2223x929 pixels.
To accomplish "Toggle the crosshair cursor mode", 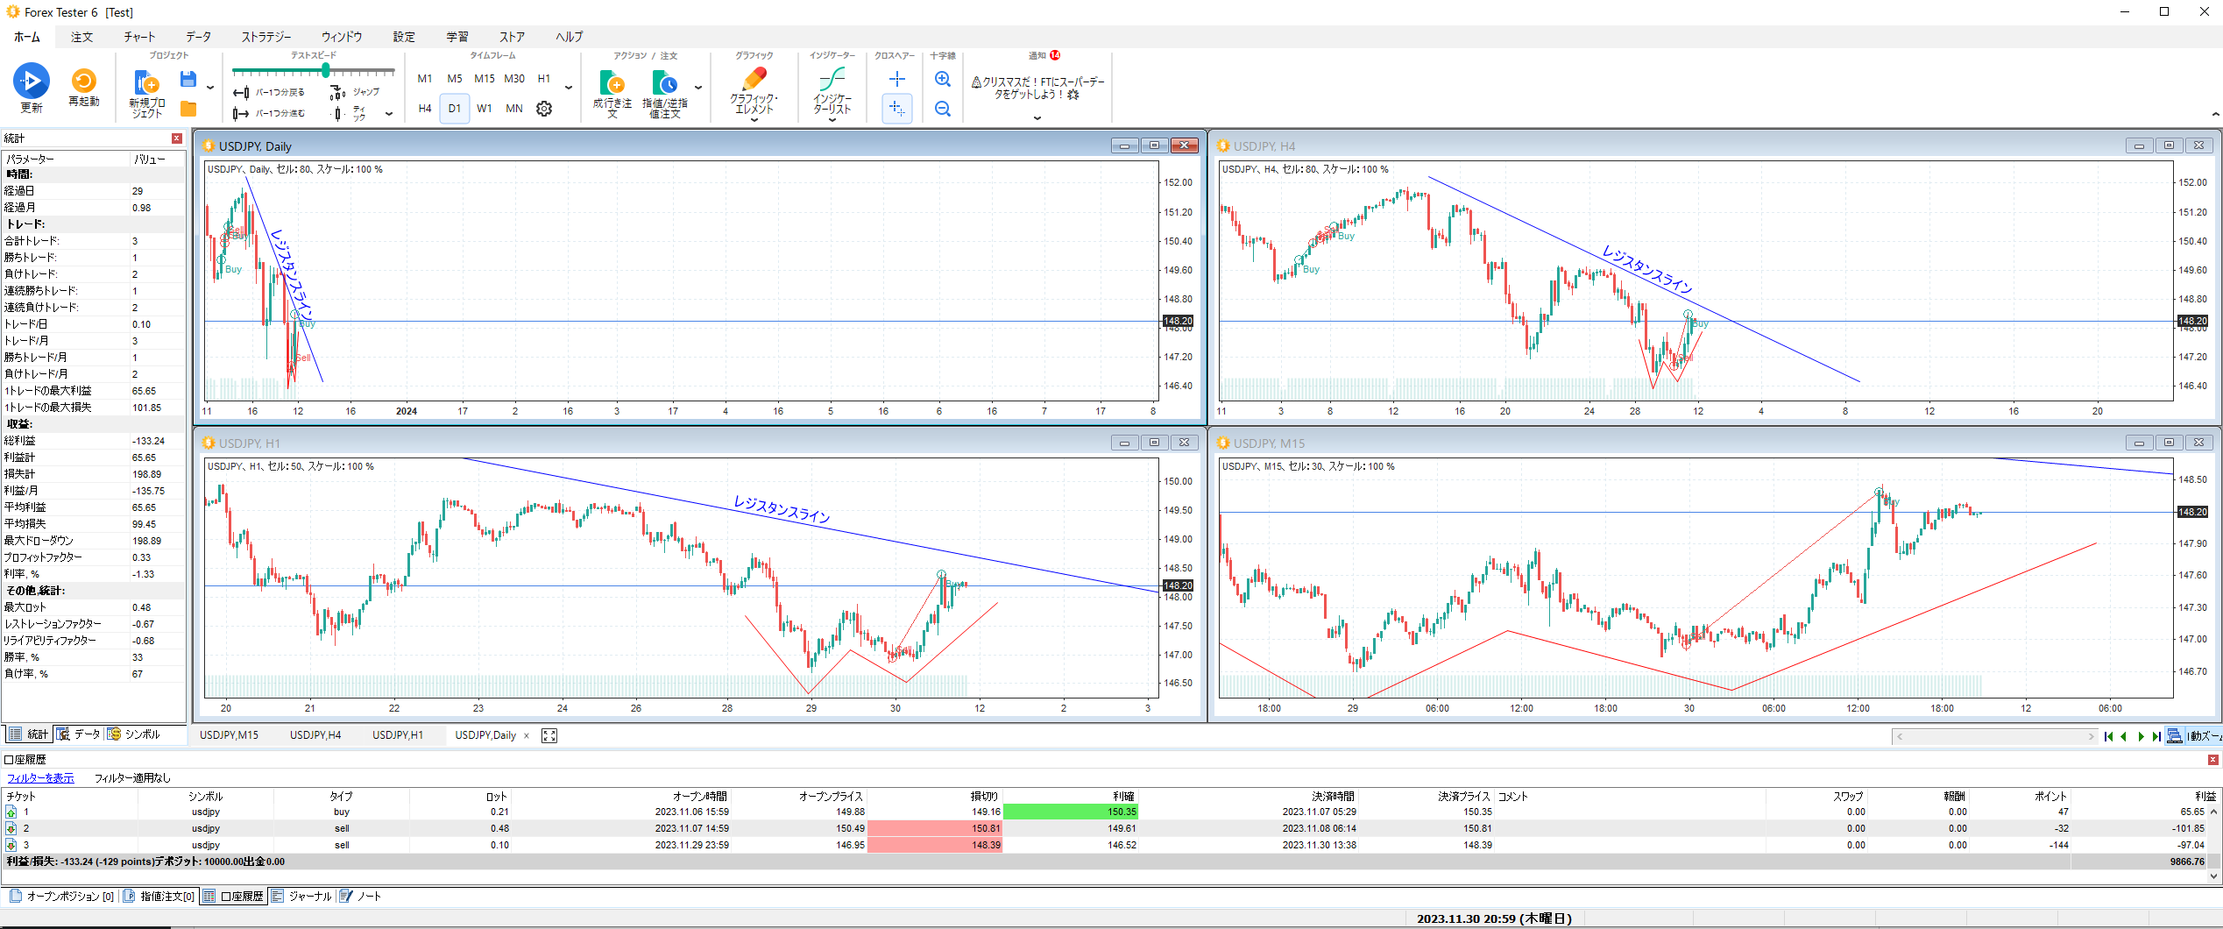I will coord(896,79).
